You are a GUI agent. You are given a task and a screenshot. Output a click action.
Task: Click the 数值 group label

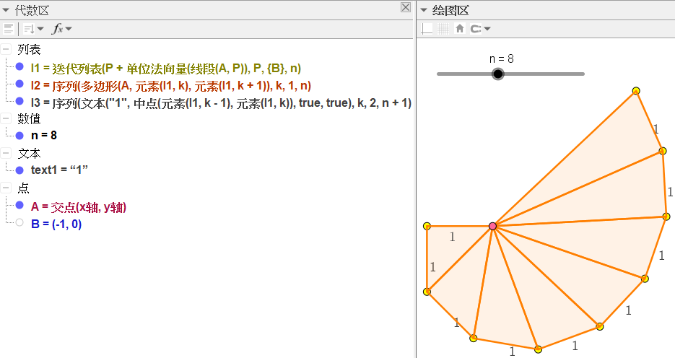point(29,118)
